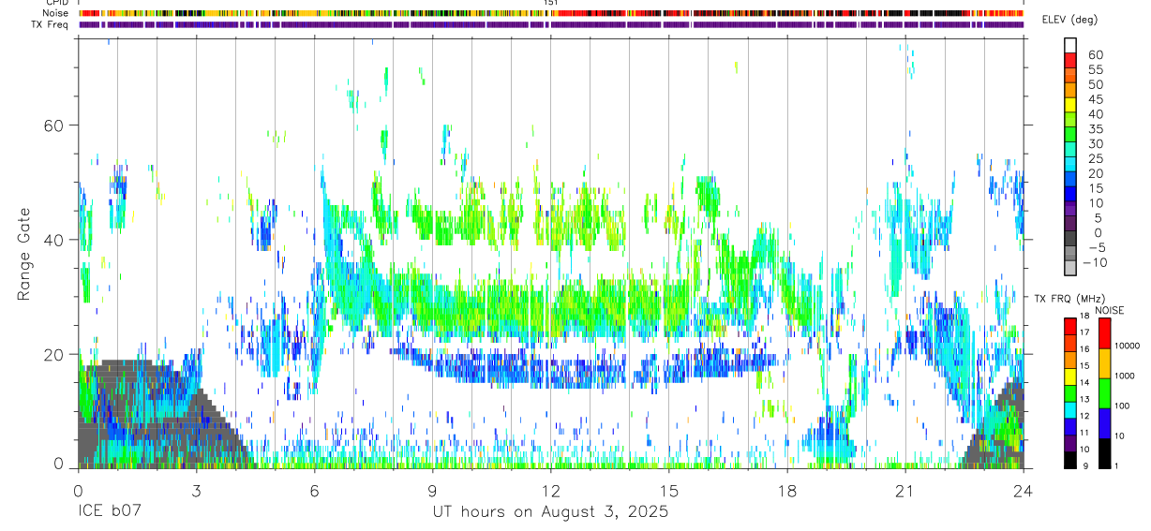Click the yellow segment of the TX FRQ colorbar
1151x531 pixels.
(x=1069, y=376)
